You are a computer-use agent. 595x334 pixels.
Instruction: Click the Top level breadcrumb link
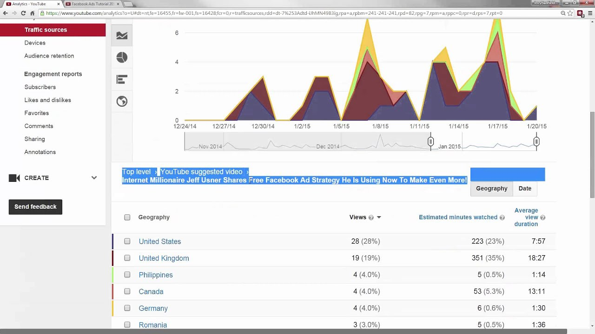pos(136,172)
